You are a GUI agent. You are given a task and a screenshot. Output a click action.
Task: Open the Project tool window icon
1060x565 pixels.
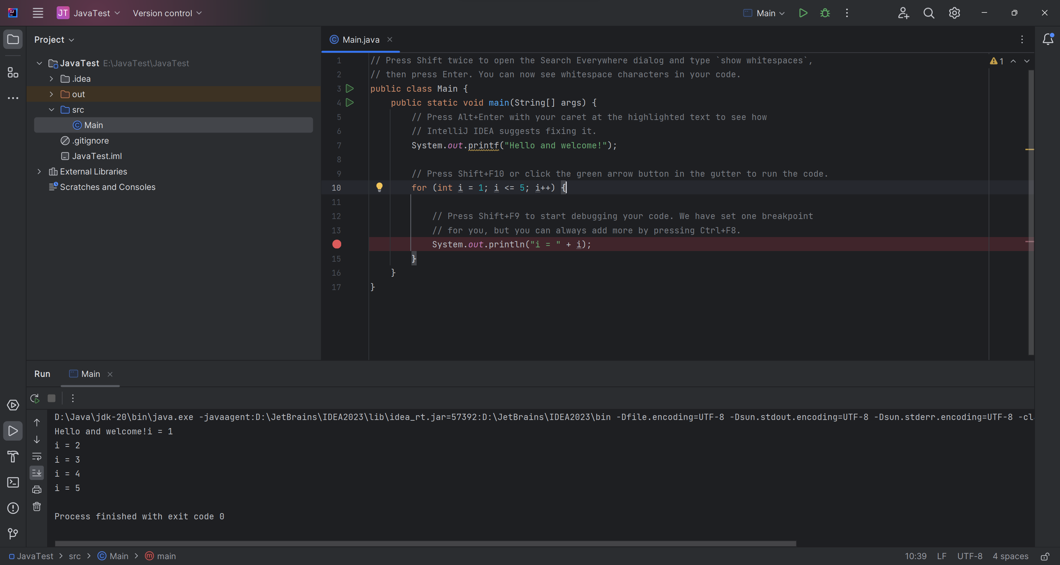[x=13, y=39]
